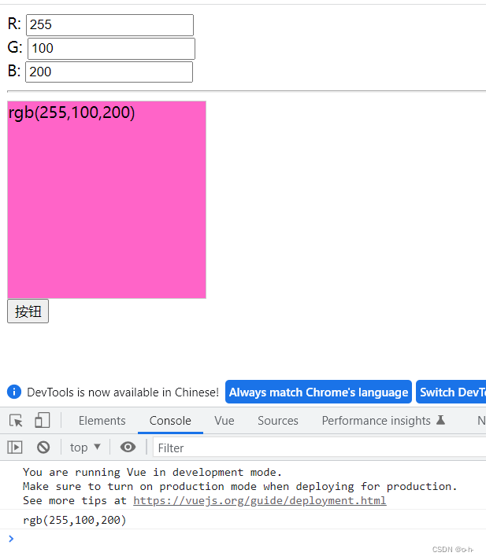Click the pink rgb color box
486x560 pixels.
(x=106, y=200)
